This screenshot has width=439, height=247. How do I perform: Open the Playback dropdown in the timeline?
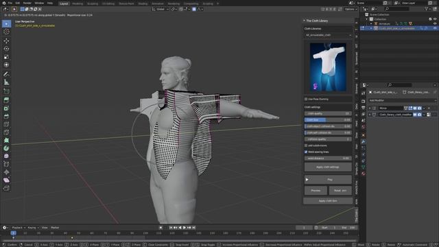pyautogui.click(x=19, y=228)
